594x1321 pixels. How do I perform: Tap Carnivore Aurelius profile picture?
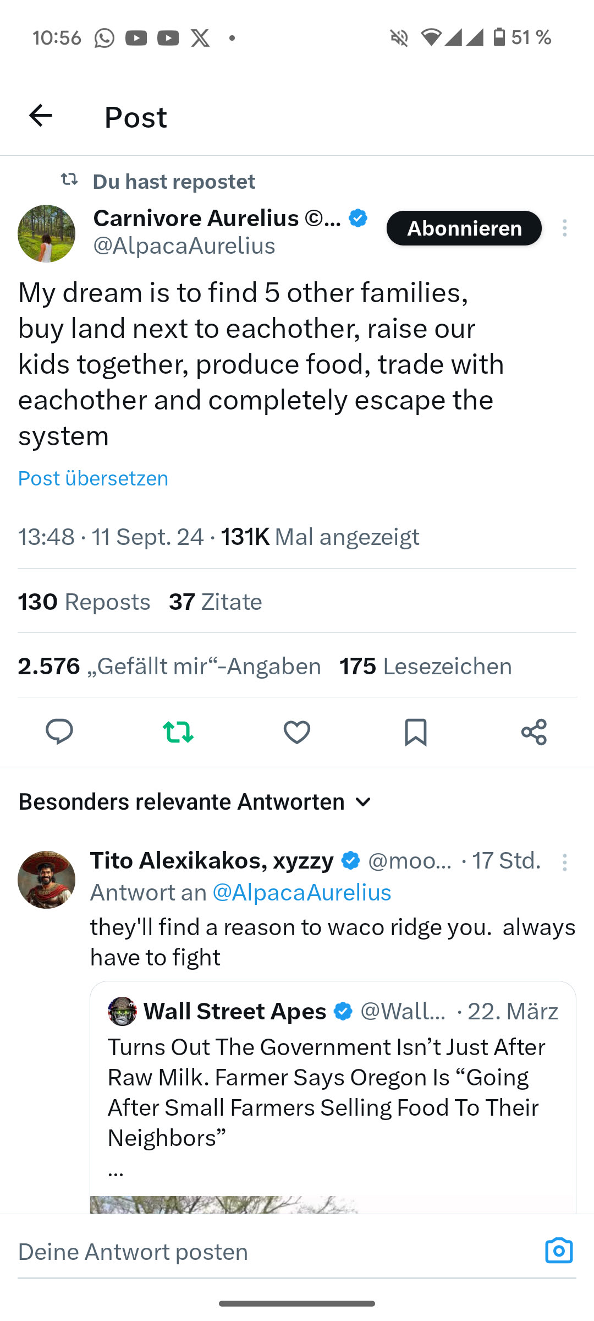[x=47, y=233]
